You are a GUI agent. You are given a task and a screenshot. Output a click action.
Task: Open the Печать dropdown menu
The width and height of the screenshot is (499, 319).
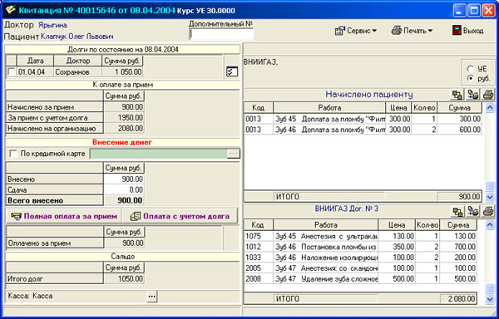point(412,31)
